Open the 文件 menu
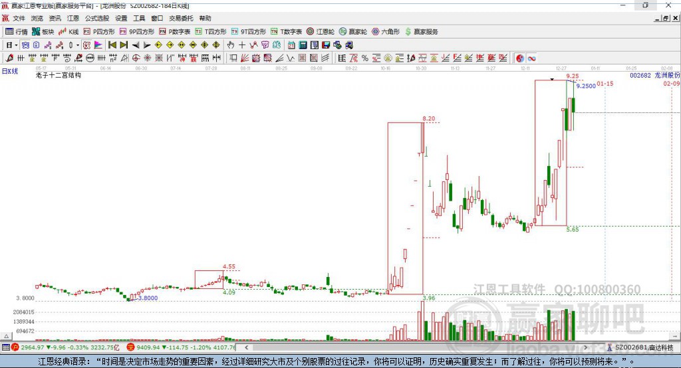 point(19,18)
